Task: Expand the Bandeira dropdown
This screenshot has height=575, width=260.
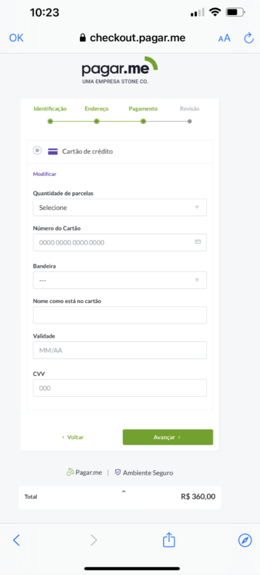Action: pos(120,280)
